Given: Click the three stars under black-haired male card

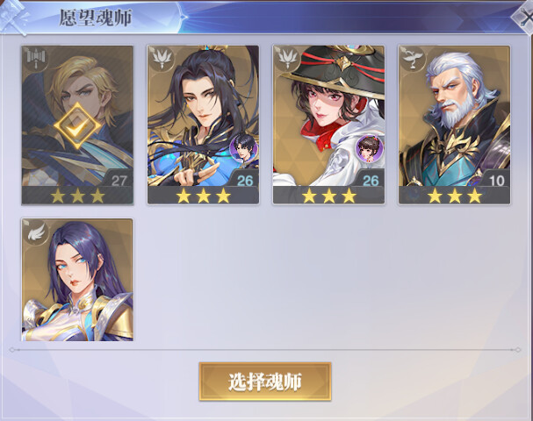Looking at the screenshot, I should [203, 196].
